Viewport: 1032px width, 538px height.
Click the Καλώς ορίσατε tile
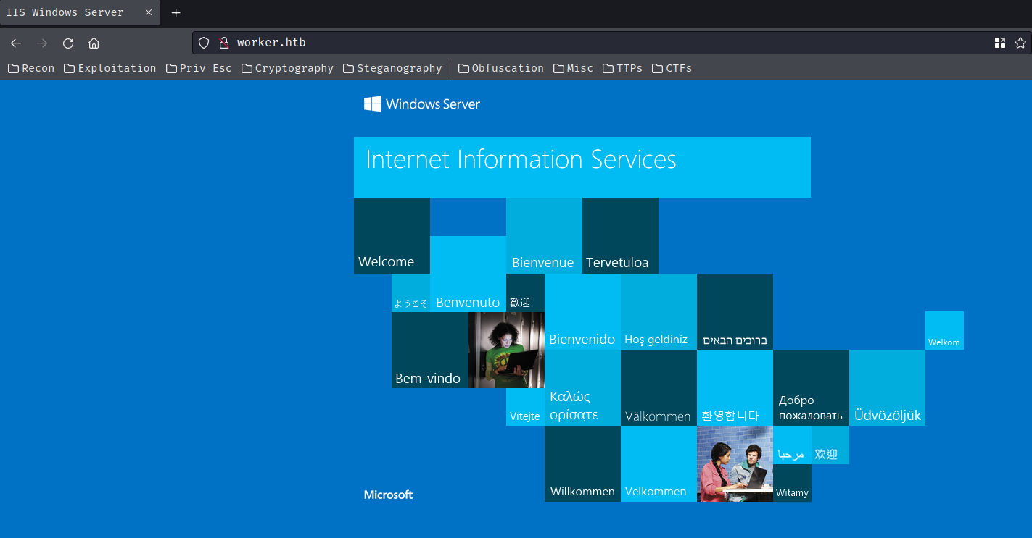[582, 387]
